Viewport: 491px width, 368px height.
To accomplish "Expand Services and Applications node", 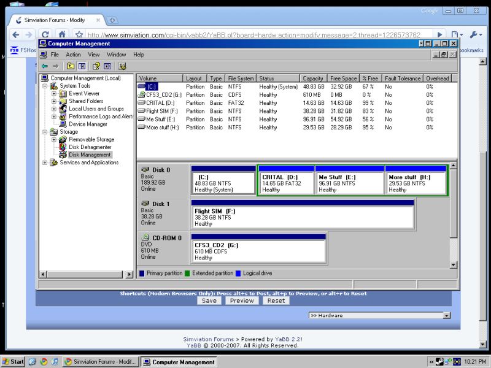I will pyautogui.click(x=45, y=163).
